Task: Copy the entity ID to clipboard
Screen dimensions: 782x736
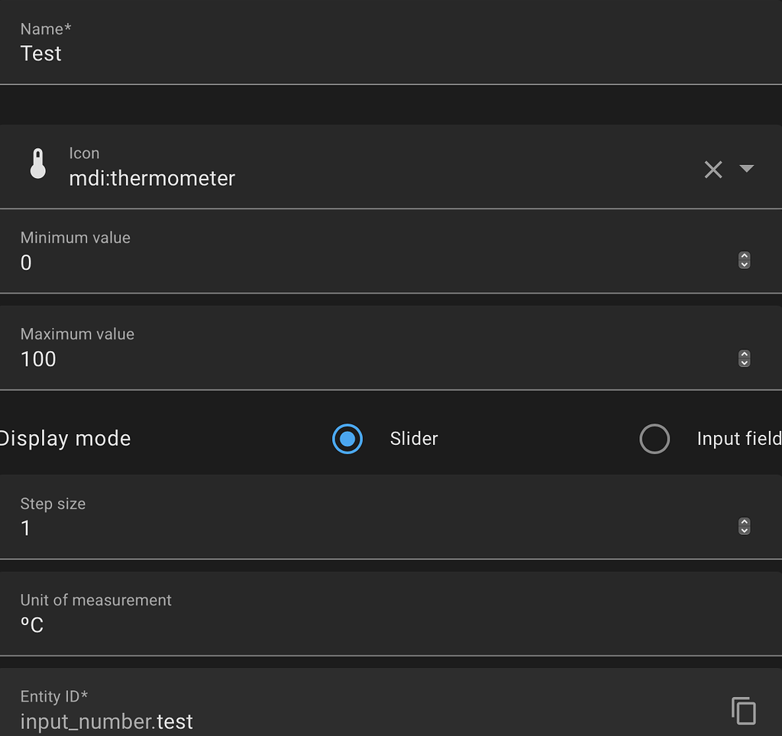Action: (x=743, y=711)
